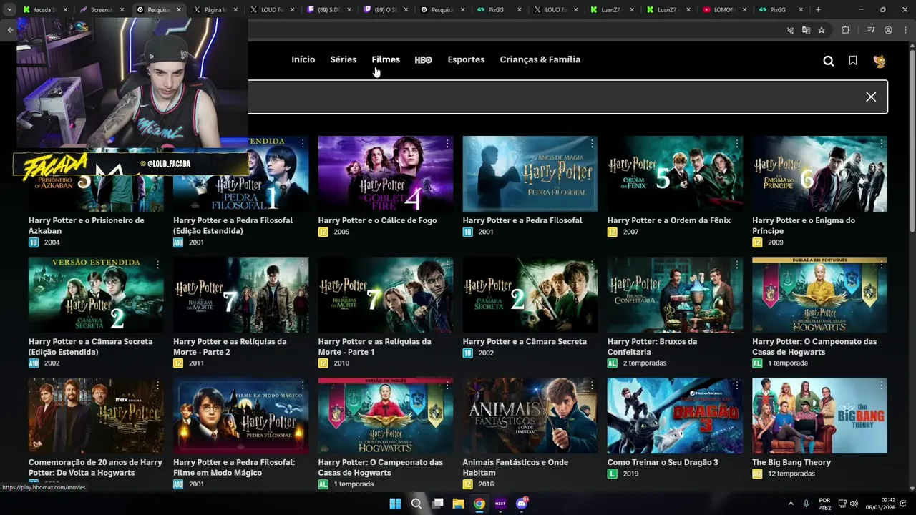Click the translate page icon in address bar

(806, 30)
